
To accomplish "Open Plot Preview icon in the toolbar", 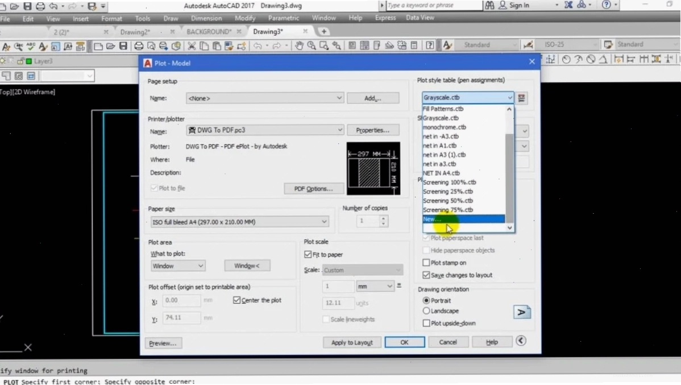I will point(151,45).
